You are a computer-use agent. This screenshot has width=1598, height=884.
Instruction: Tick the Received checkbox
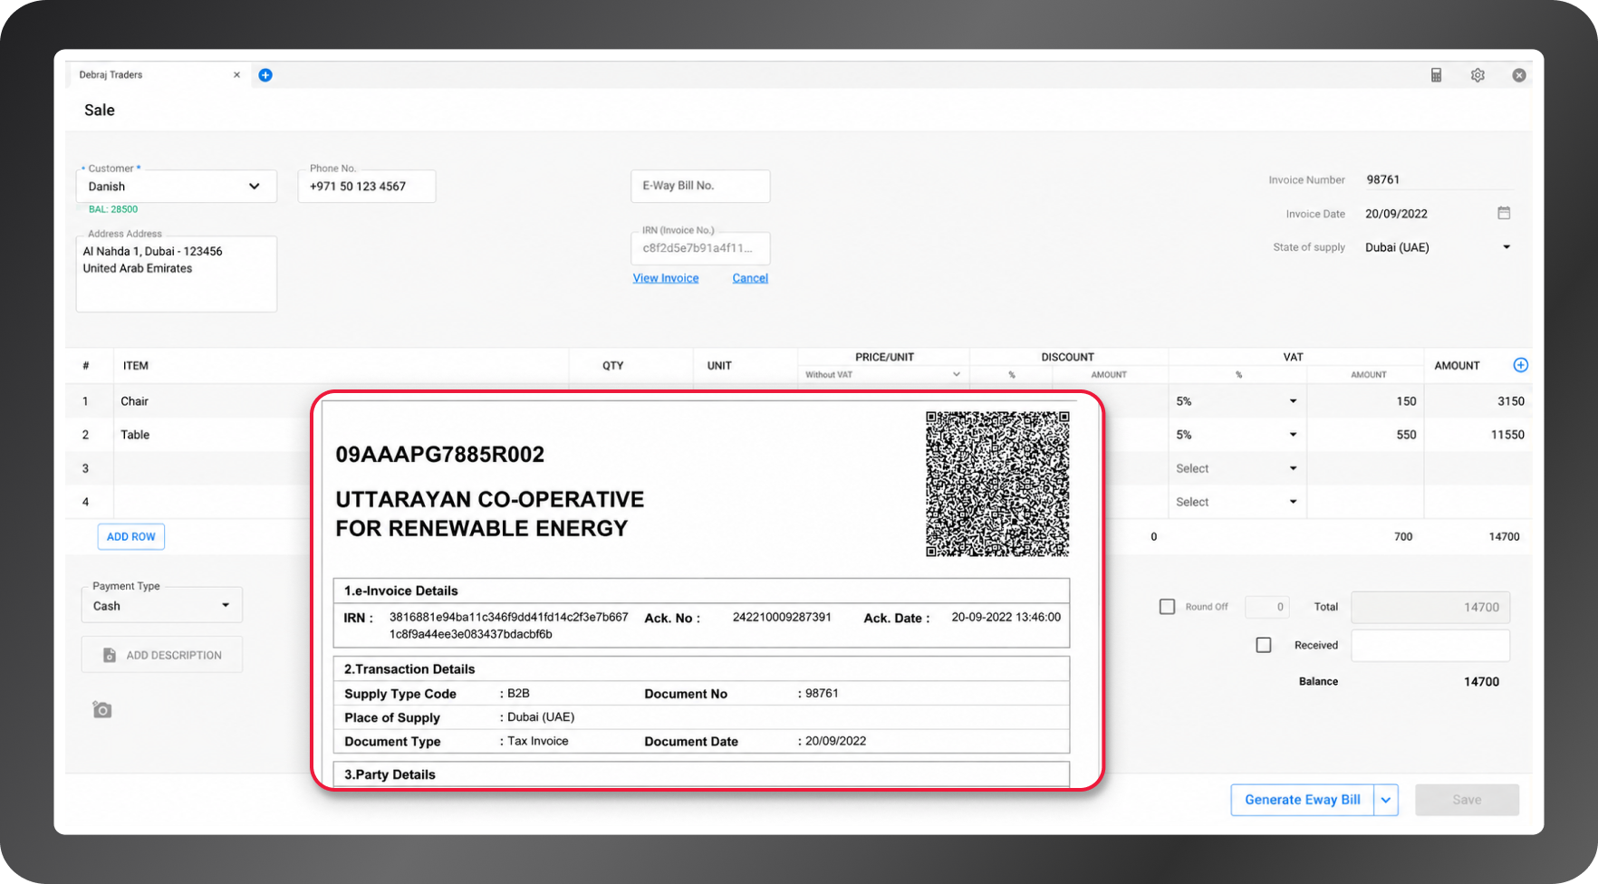click(1264, 645)
